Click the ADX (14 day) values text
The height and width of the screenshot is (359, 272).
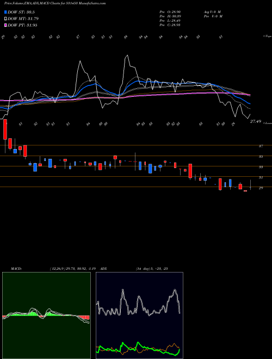point(152,269)
